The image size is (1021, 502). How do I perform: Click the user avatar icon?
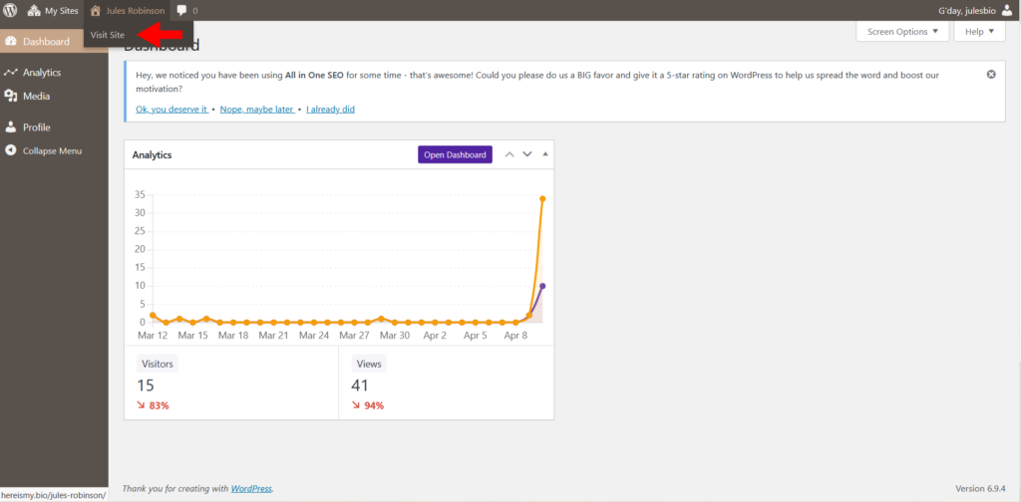coord(1006,11)
